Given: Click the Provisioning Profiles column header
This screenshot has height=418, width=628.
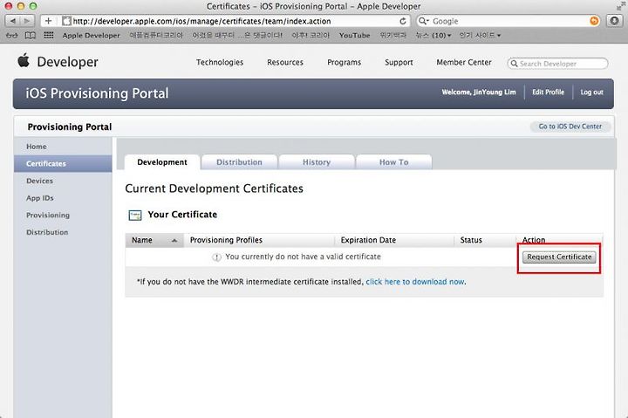Looking at the screenshot, I should pyautogui.click(x=259, y=240).
